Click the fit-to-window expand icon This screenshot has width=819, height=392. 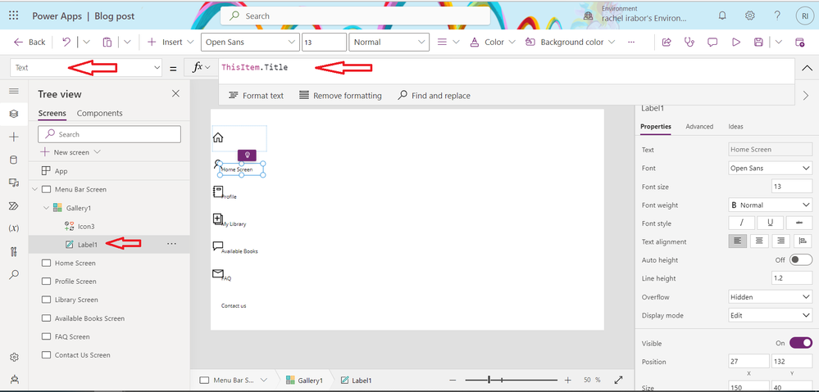click(618, 380)
